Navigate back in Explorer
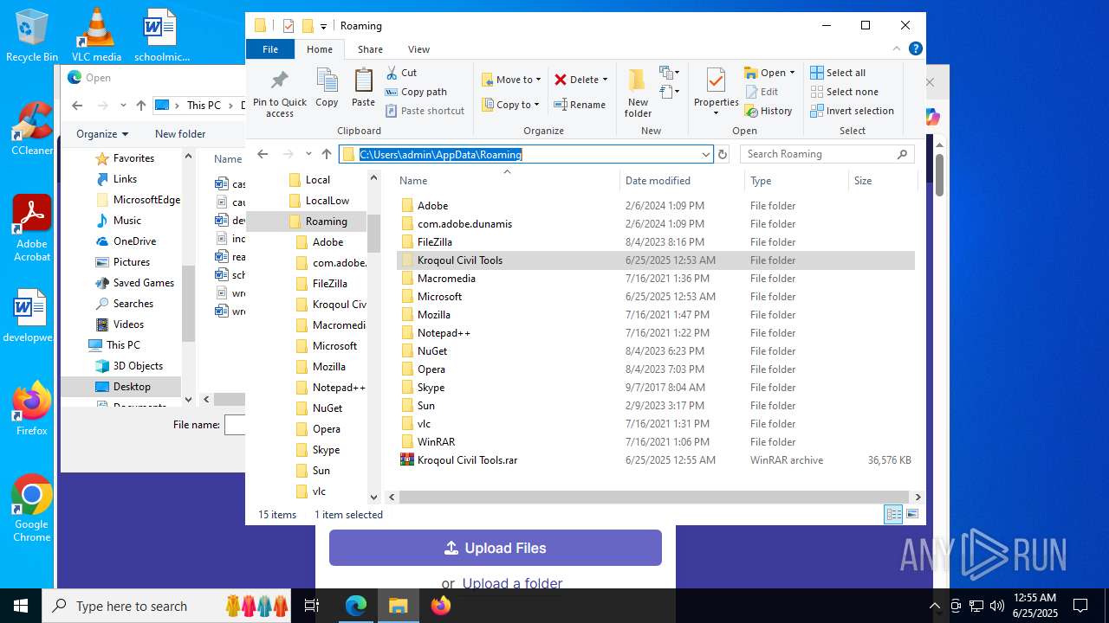1109x623 pixels. tap(263, 154)
